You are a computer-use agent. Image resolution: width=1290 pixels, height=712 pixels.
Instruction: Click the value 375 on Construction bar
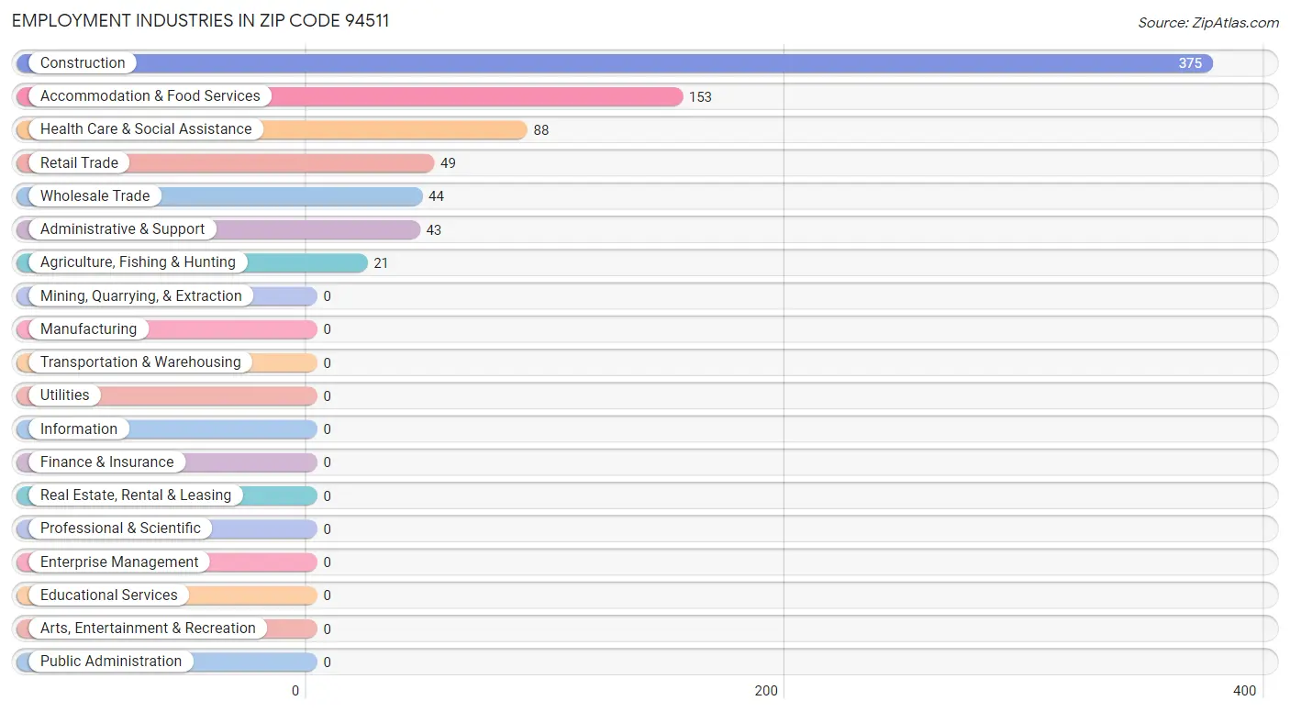pos(1190,63)
